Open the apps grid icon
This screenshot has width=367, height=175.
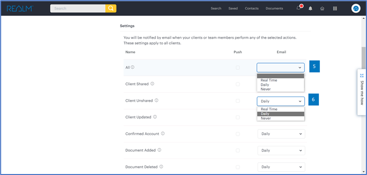tap(335, 8)
